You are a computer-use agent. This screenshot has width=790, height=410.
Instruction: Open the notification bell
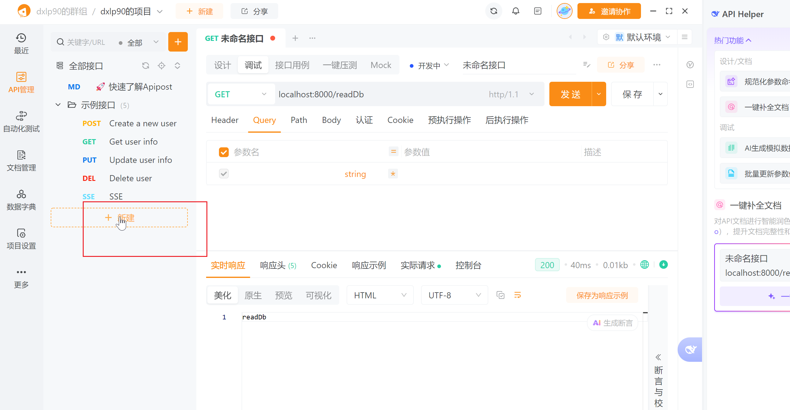coord(515,11)
